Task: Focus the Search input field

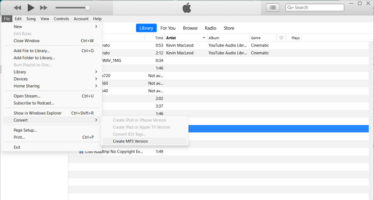Action: coord(315,7)
